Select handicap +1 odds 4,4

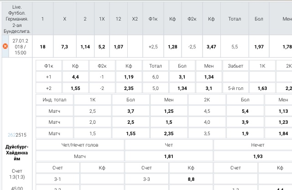76,77
